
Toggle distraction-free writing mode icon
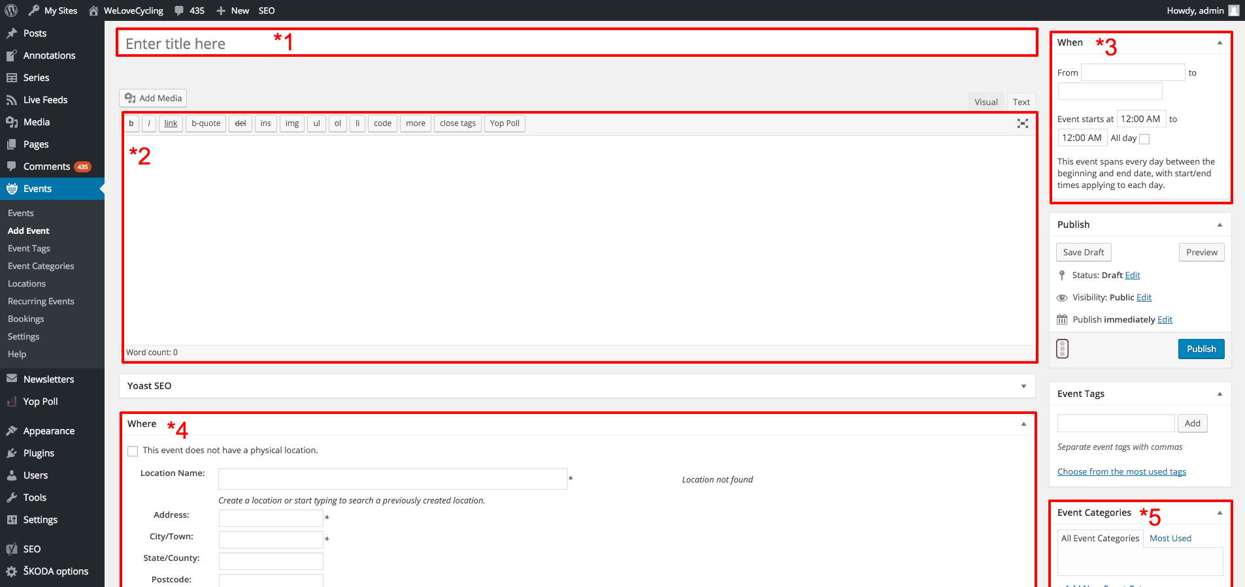[1023, 123]
